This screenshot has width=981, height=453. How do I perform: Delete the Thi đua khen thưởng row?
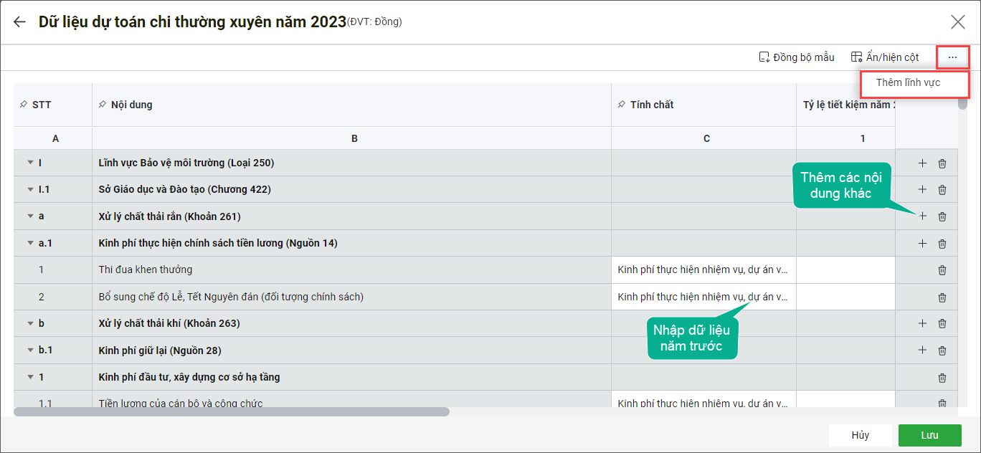[x=942, y=270]
